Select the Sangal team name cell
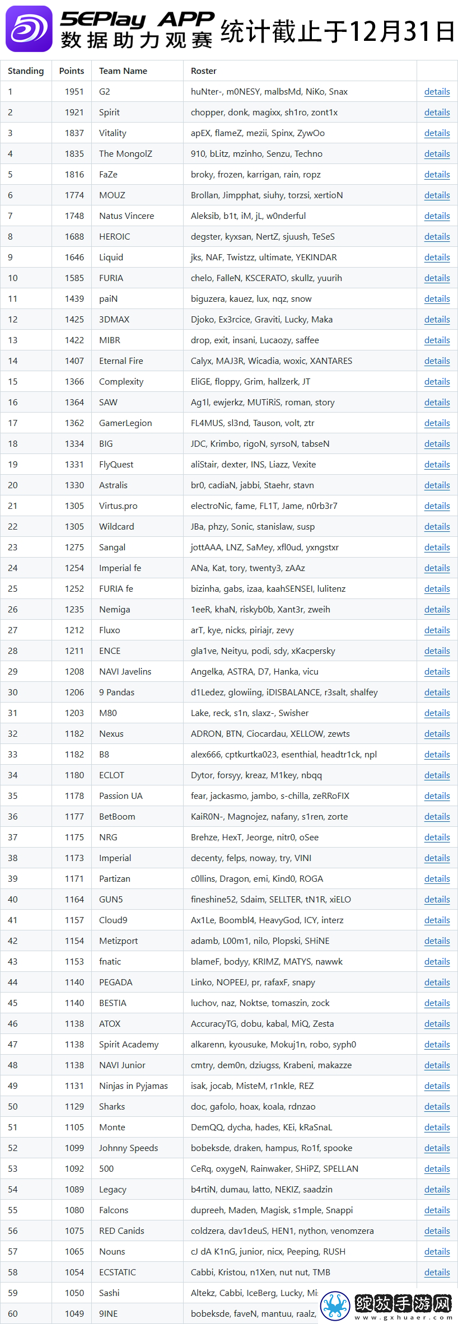 point(137,548)
